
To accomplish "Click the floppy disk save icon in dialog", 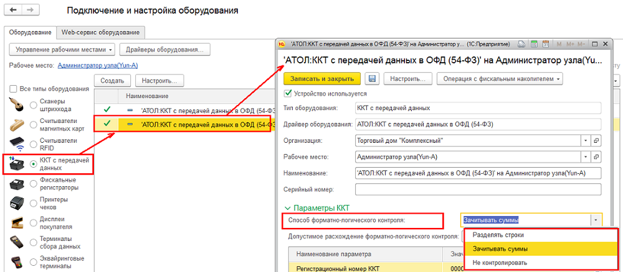I will pos(373,79).
